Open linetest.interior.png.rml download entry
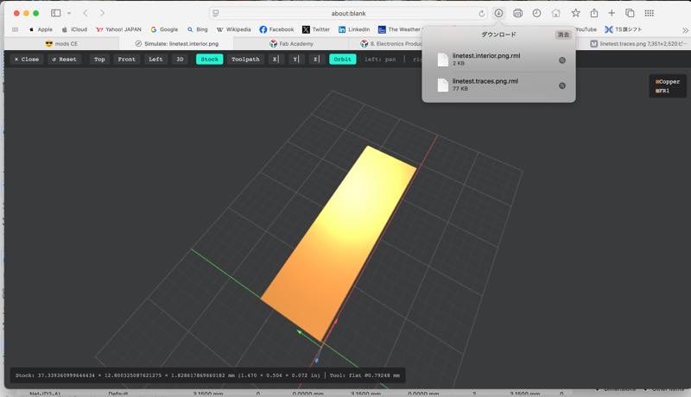This screenshot has width=691, height=397. point(498,60)
